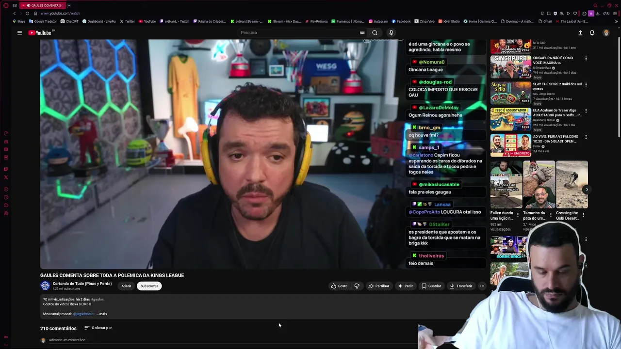Open the Facebook bookmark
621x349 pixels.
pyautogui.click(x=401, y=21)
